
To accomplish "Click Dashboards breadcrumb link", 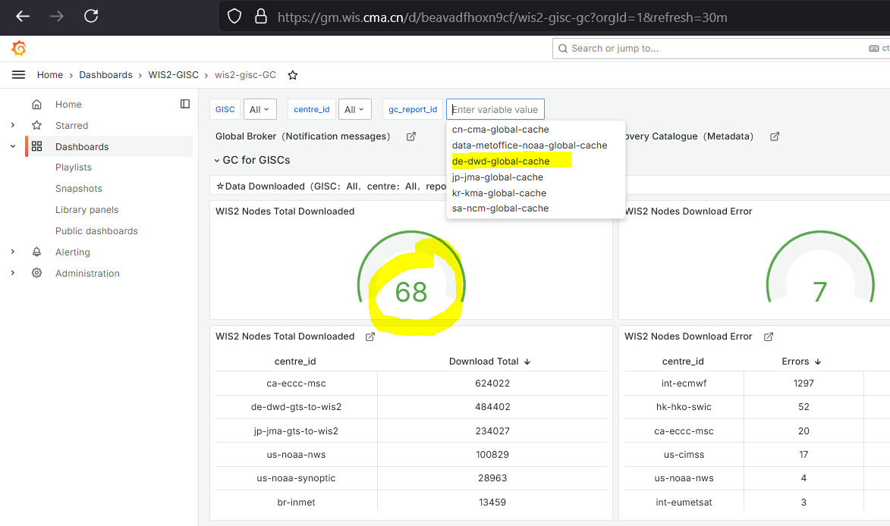I will (x=105, y=75).
